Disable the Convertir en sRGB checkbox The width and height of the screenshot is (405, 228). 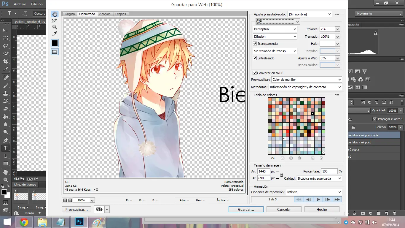click(254, 73)
